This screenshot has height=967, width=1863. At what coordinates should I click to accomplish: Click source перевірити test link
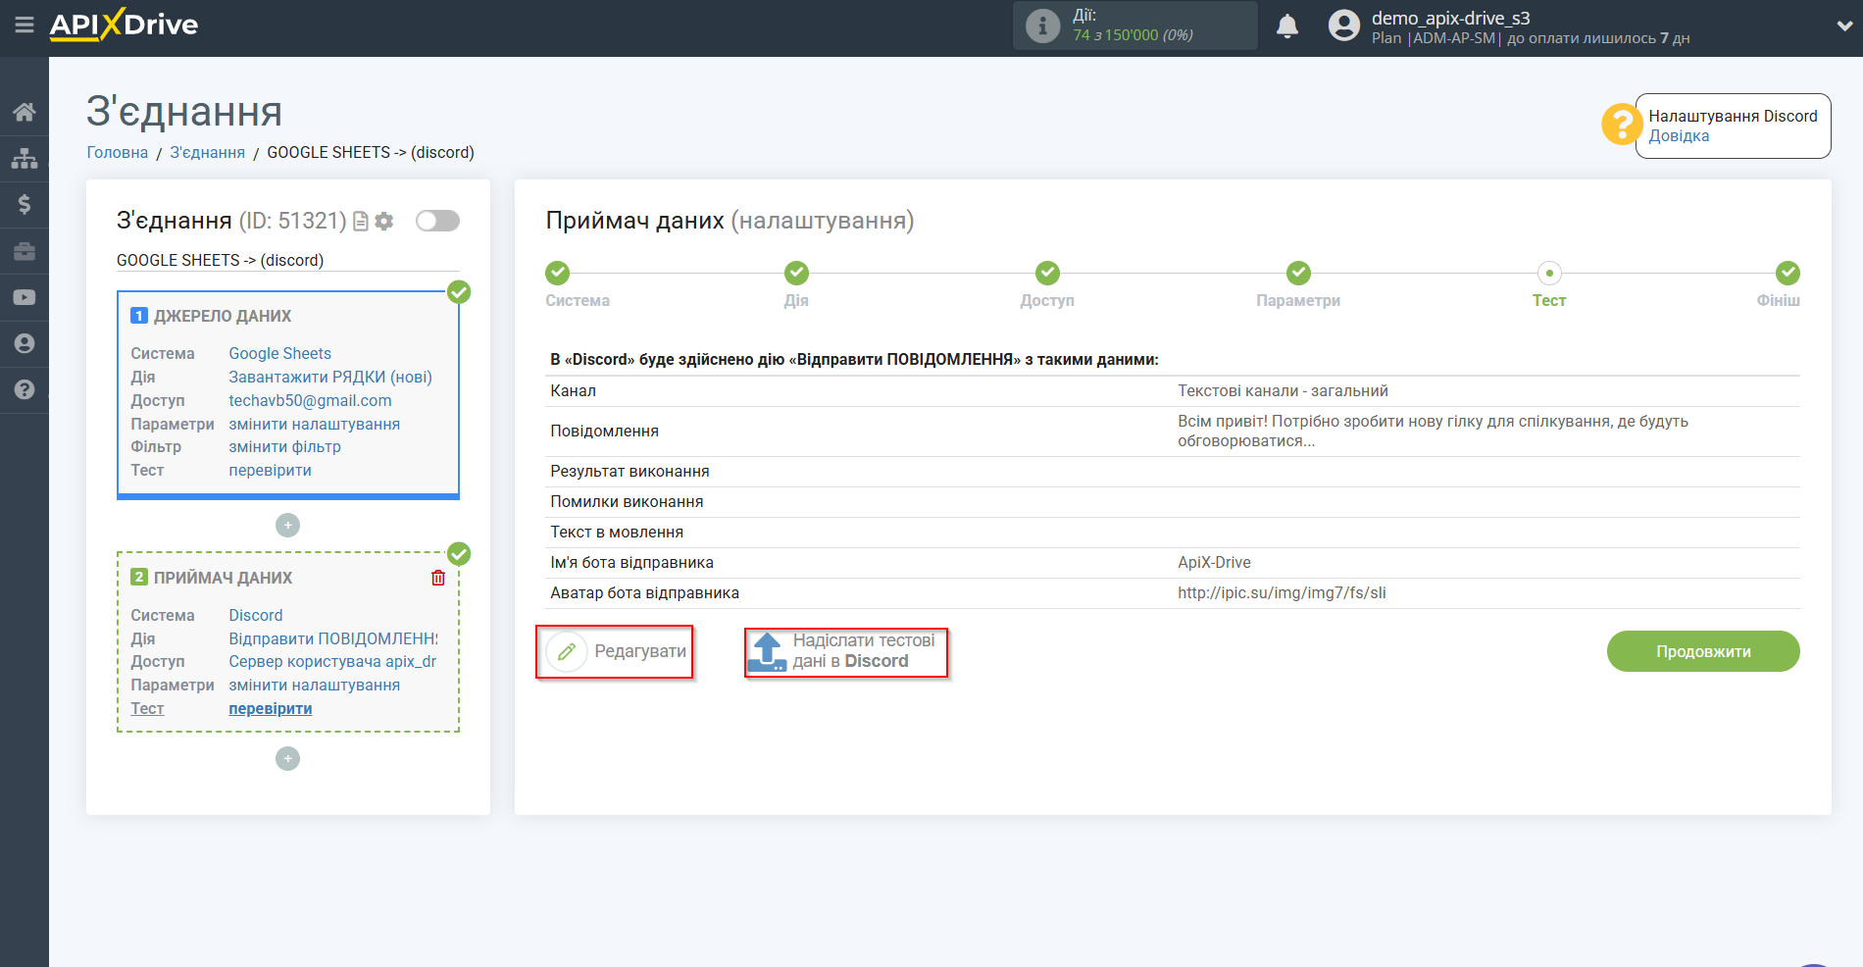(x=271, y=470)
